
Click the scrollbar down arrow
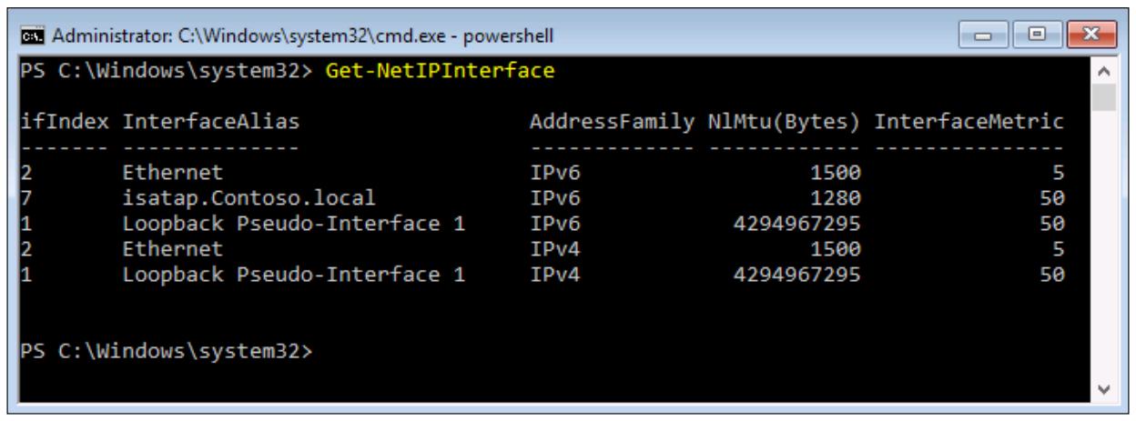coord(1104,388)
